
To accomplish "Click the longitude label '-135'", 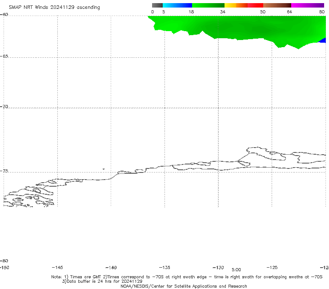I will pos(164,268).
